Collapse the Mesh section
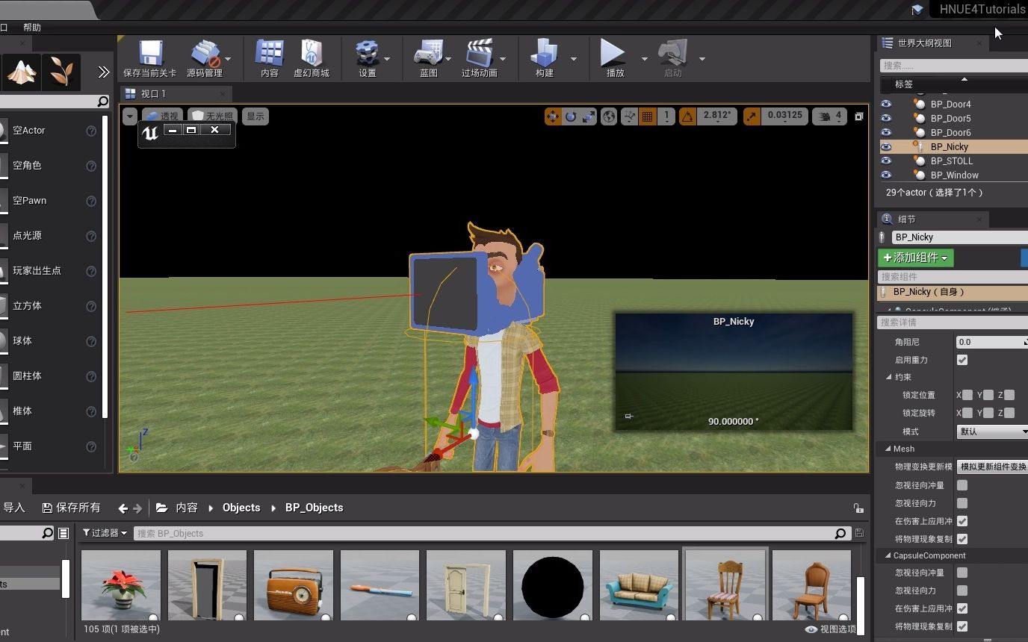This screenshot has height=642, width=1028. pyautogui.click(x=888, y=449)
